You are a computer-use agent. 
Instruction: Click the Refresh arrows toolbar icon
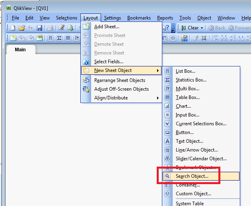30,28
